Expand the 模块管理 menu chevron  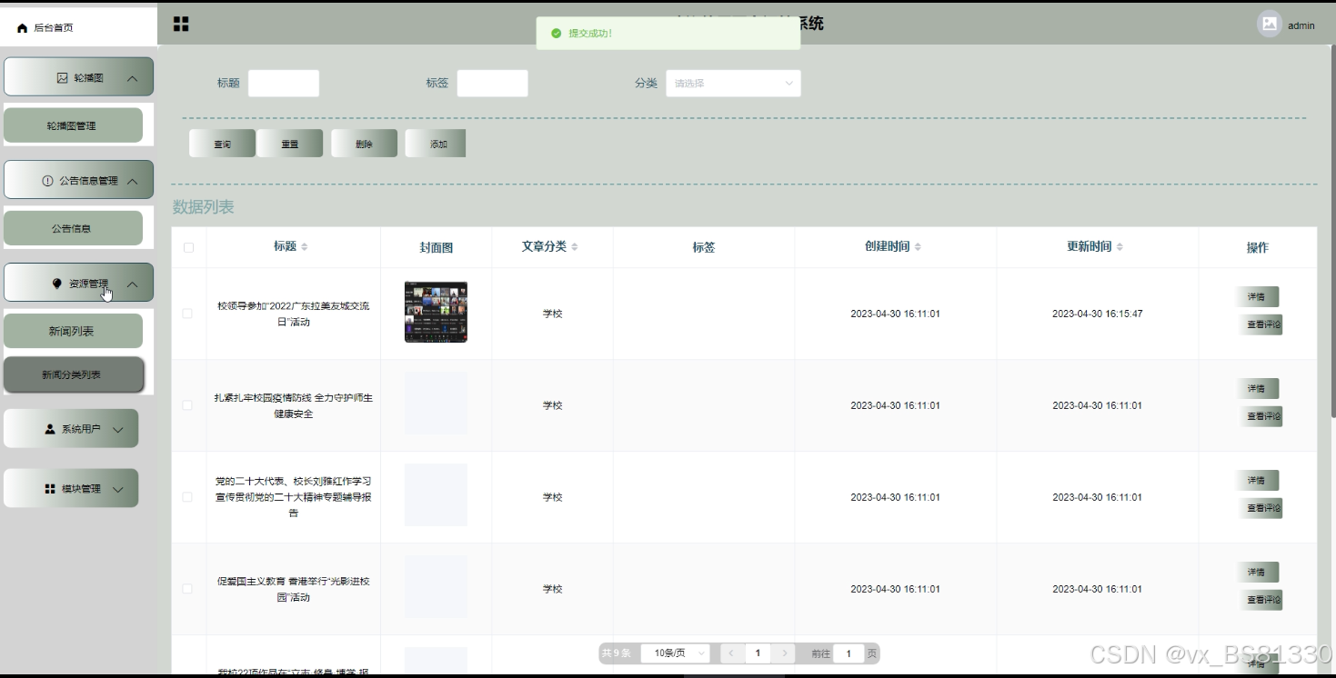point(117,490)
